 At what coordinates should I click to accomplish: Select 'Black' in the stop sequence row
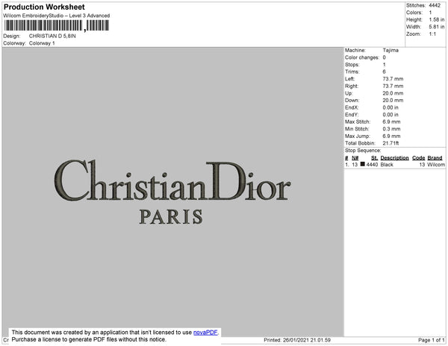(x=387, y=165)
